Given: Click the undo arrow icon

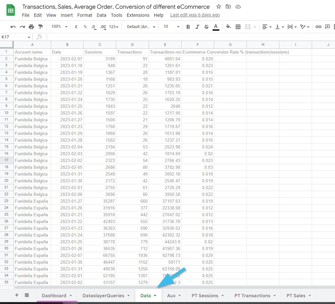Looking at the screenshot, I should [x=13, y=27].
